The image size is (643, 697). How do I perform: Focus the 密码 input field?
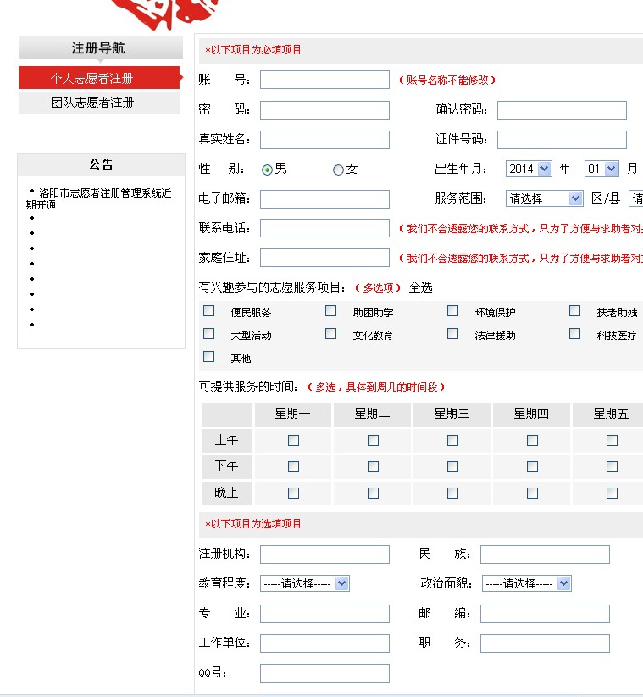coord(324,109)
